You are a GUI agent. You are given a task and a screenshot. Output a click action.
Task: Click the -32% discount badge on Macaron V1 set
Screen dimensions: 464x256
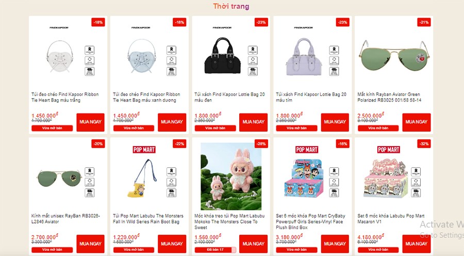click(x=424, y=143)
